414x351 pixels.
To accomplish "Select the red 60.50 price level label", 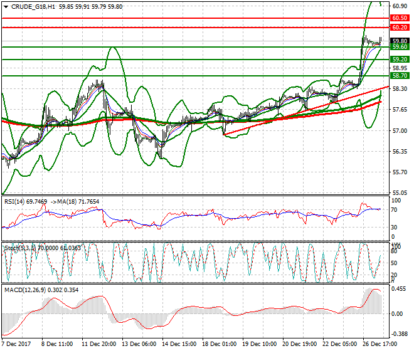I will coord(400,19).
